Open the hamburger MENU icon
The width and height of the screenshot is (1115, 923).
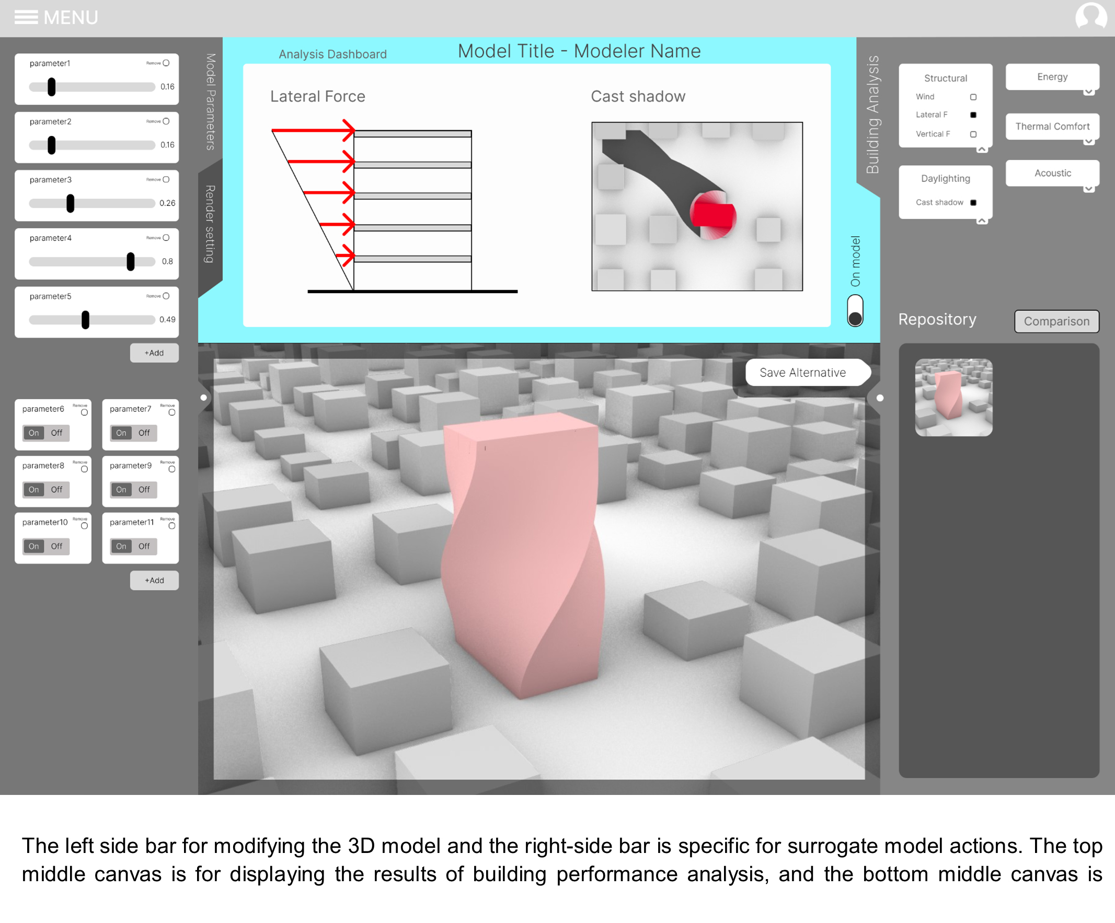click(x=26, y=18)
